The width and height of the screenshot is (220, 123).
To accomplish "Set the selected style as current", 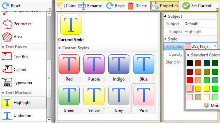I will [x=197, y=6].
